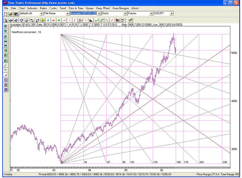Expand the Australian S&P ASX 200 dropdown
242x178 pixels.
[99, 14]
